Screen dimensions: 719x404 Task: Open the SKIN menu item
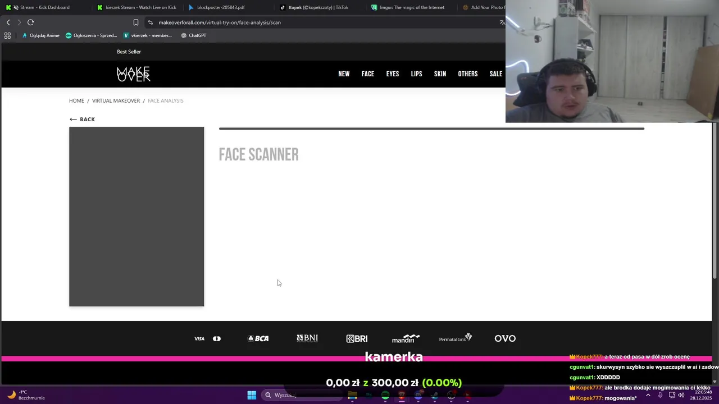coord(440,74)
